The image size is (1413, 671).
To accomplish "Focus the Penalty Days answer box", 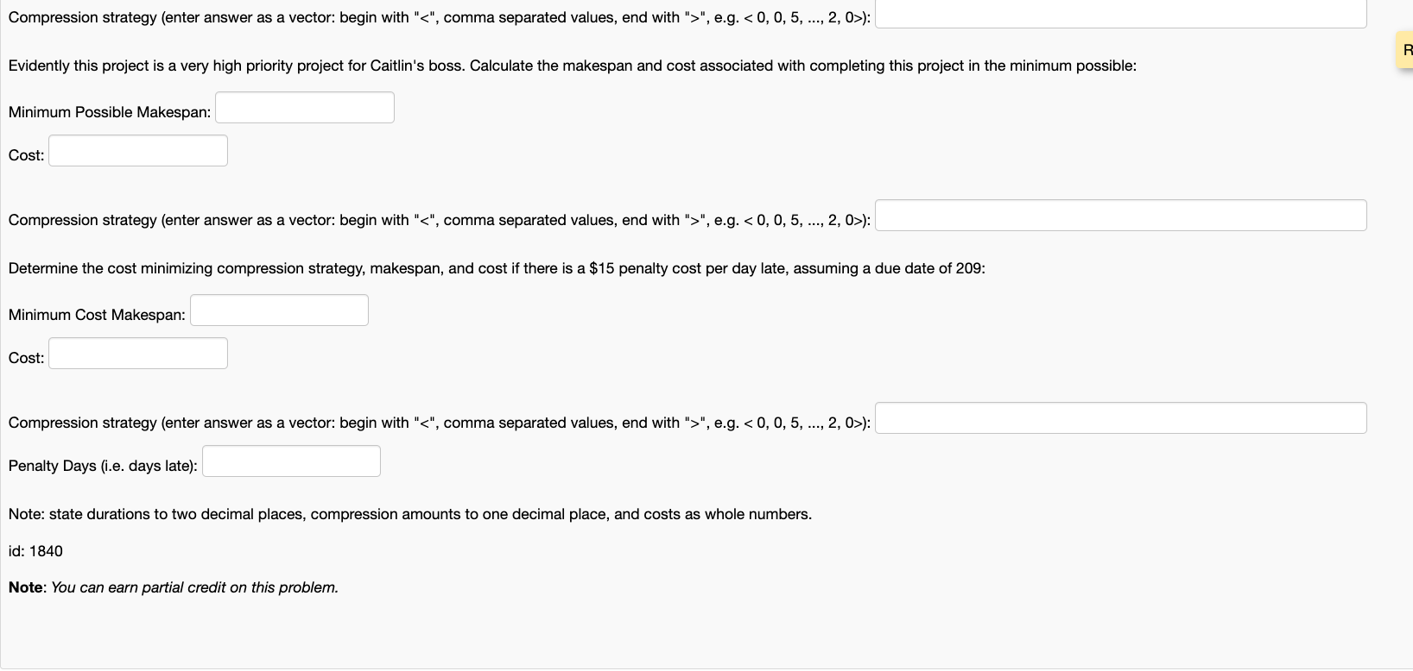I will click(x=291, y=461).
